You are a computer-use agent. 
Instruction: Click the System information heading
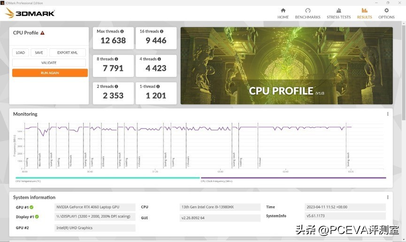click(x=34, y=197)
